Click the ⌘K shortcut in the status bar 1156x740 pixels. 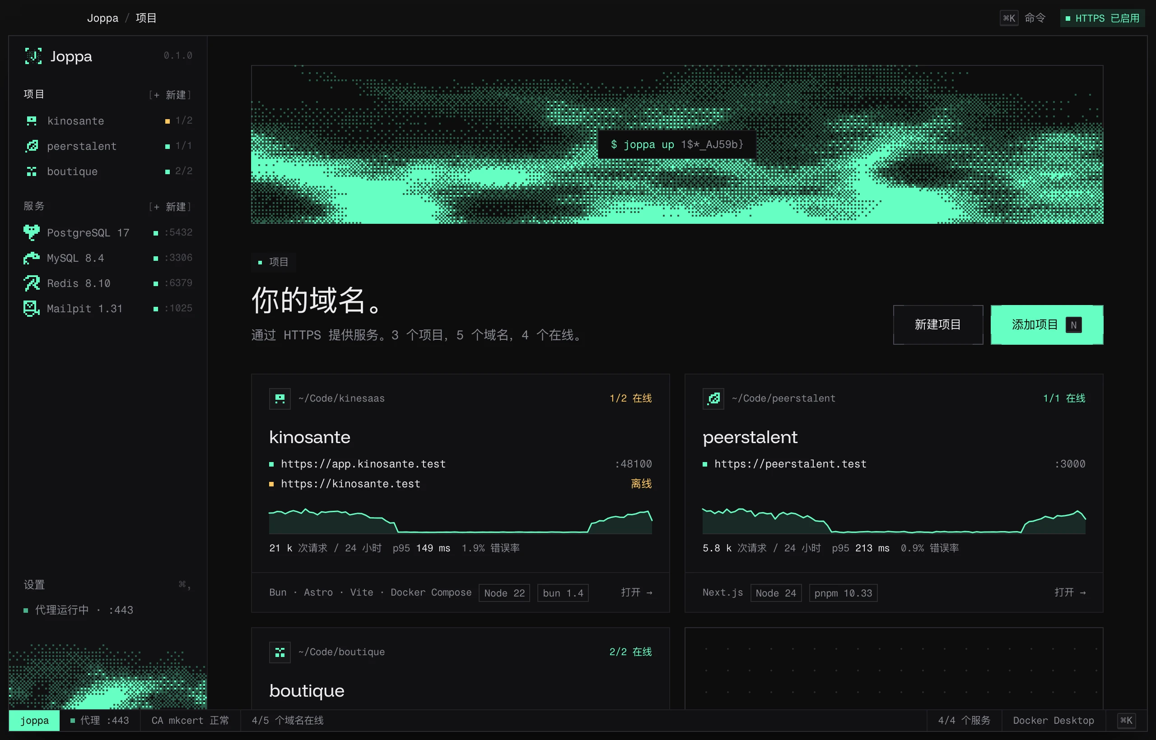click(1126, 720)
